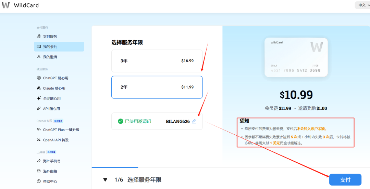The image size is (370, 189).
Task: Click the 海外手机号 phone icon
Action: point(39,161)
